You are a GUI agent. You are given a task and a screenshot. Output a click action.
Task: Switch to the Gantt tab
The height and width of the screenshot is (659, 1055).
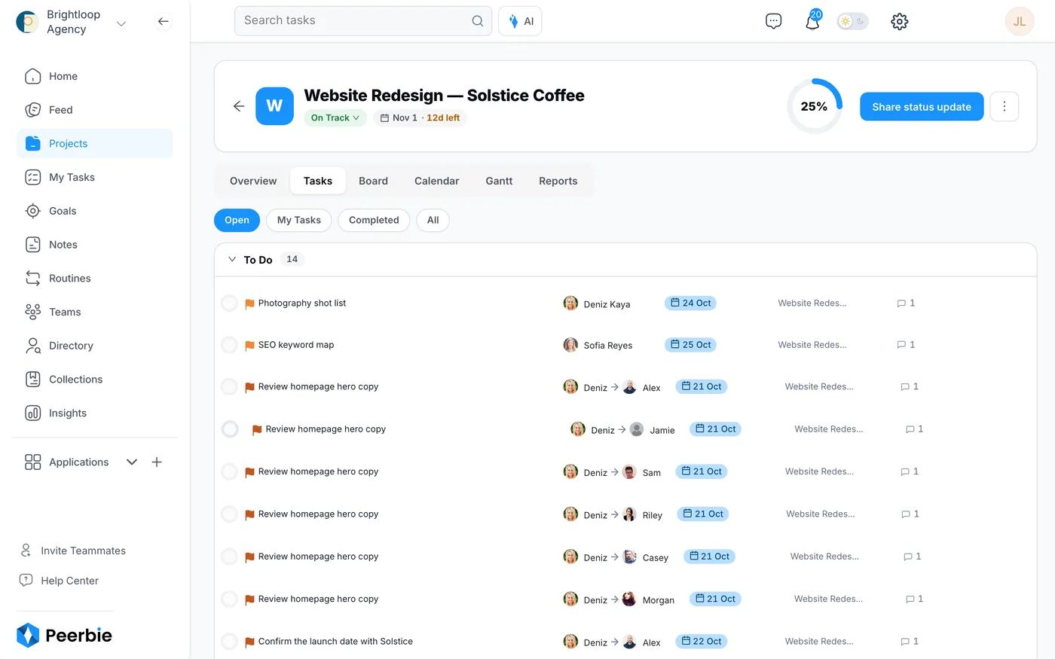pyautogui.click(x=499, y=181)
